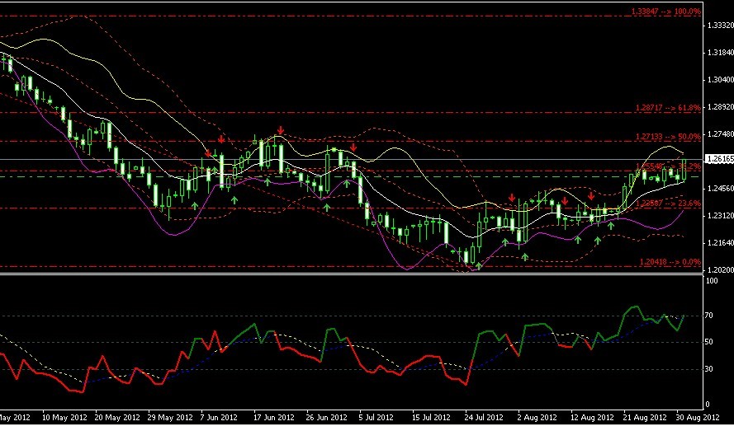Image resolution: width=734 pixels, height=426 pixels.
Task: Click the 5 Jul 2012 date label
Action: (376, 418)
